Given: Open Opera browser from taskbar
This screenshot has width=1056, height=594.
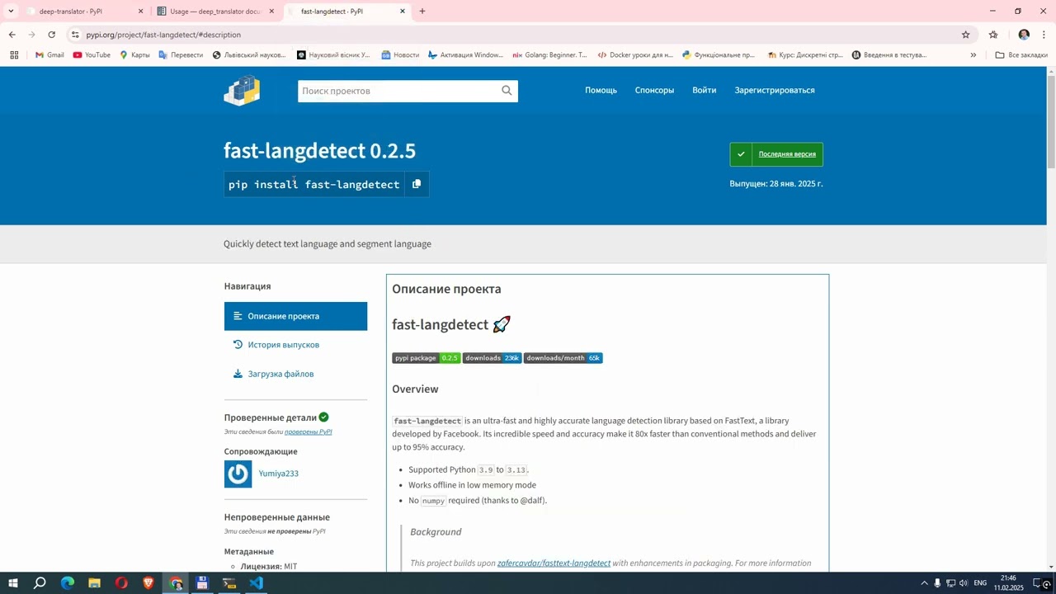Looking at the screenshot, I should [121, 583].
